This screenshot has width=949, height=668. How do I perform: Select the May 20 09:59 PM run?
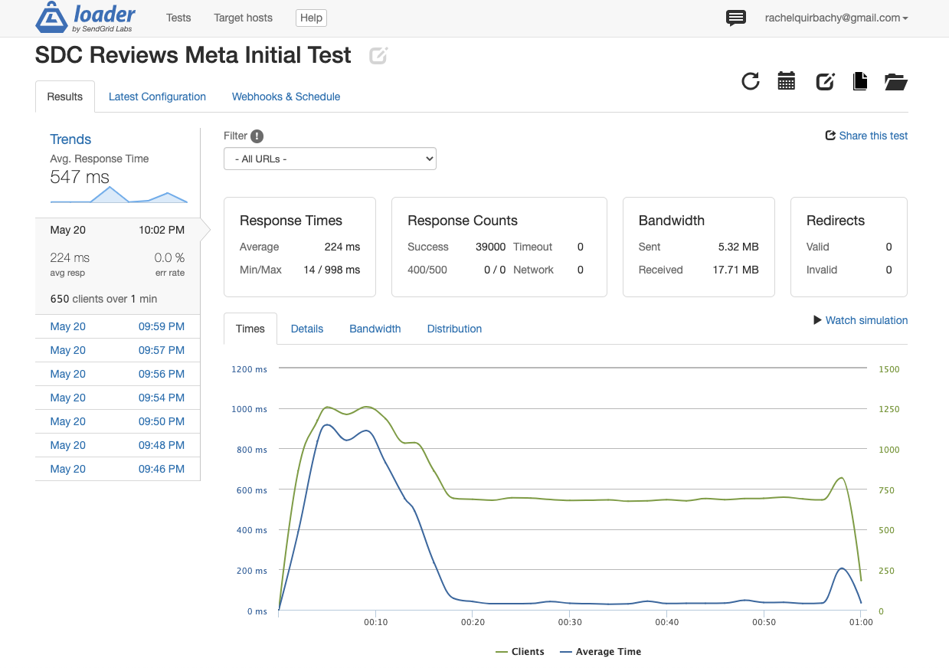point(117,326)
